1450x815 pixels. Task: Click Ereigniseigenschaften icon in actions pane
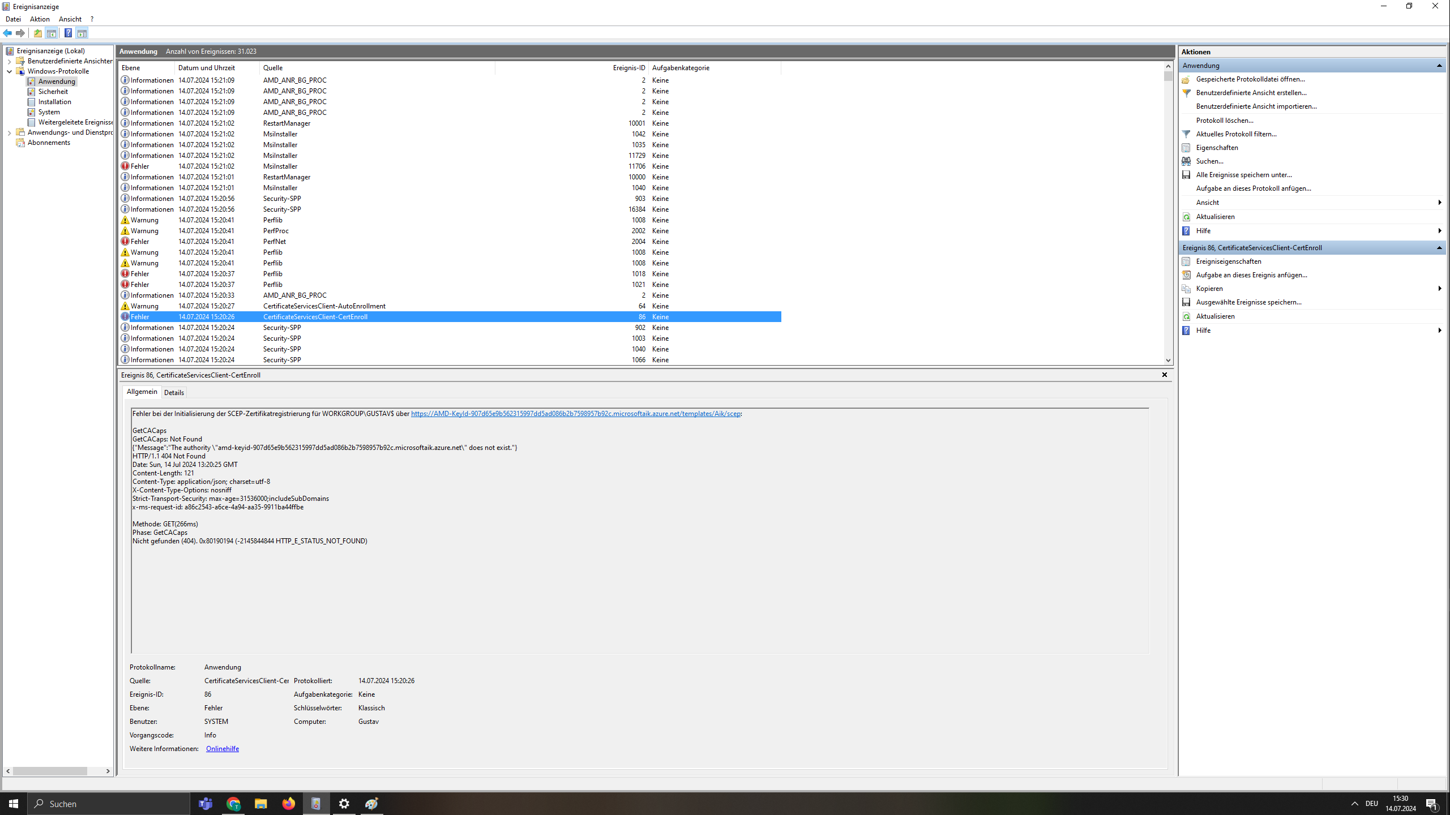point(1186,261)
